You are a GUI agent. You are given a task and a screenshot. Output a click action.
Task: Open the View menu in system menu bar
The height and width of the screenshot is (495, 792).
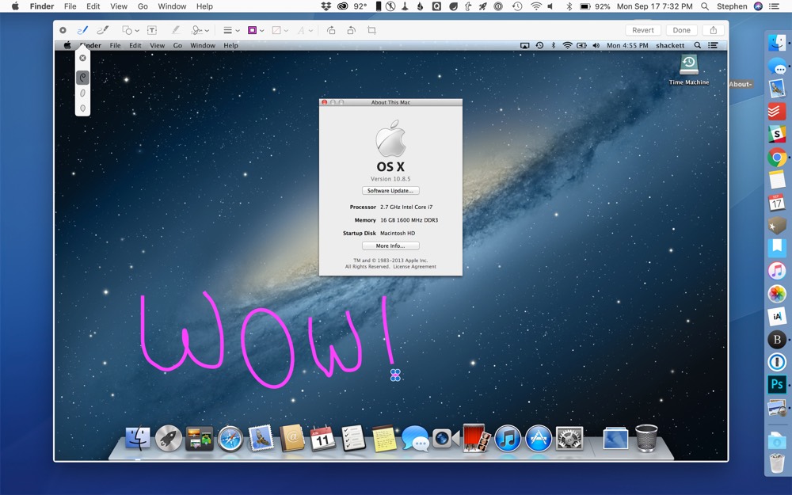click(x=119, y=6)
